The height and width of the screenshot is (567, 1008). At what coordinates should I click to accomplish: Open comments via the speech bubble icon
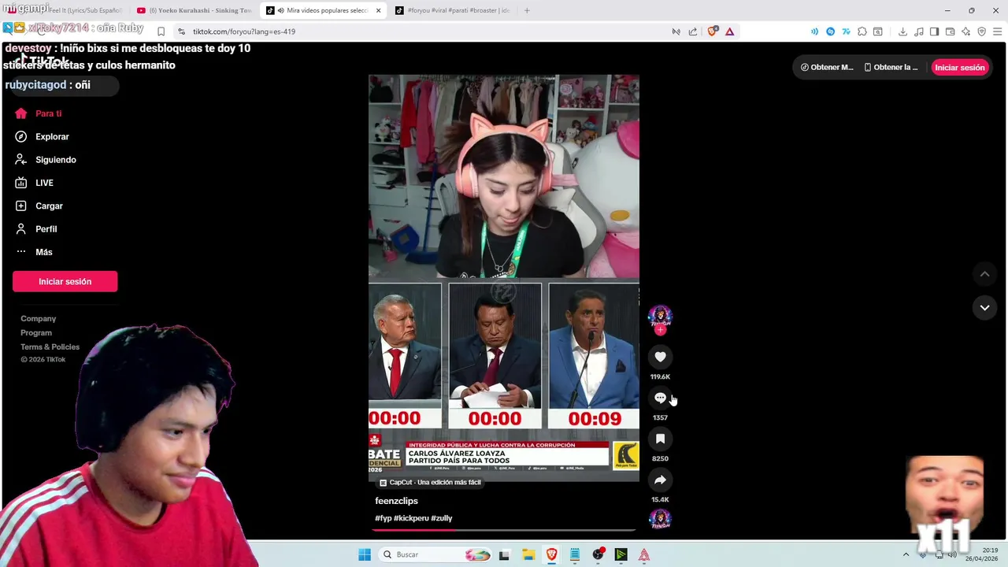660,398
